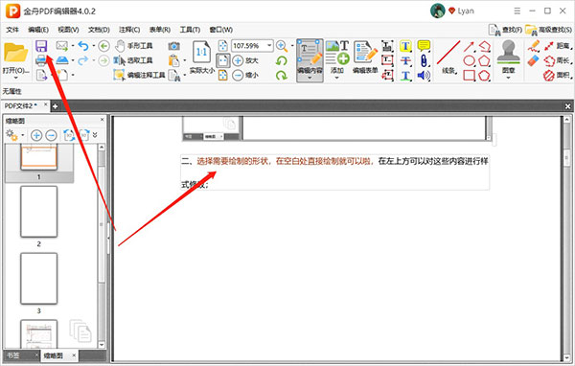Click the yellow Sticky Note comment icon

424,46
